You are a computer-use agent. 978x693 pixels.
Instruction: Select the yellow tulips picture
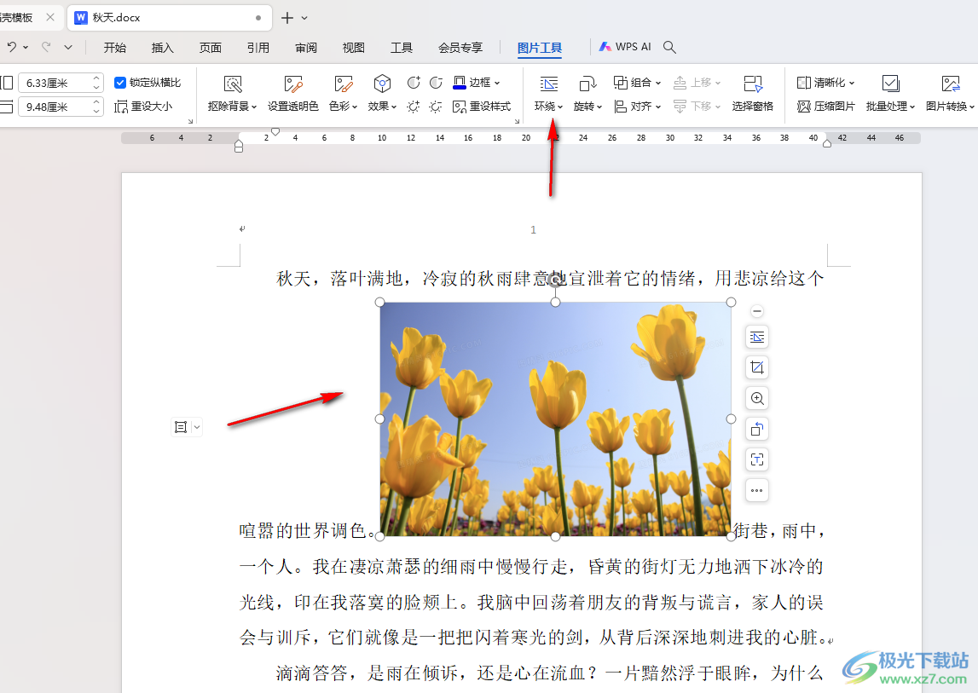tap(555, 419)
